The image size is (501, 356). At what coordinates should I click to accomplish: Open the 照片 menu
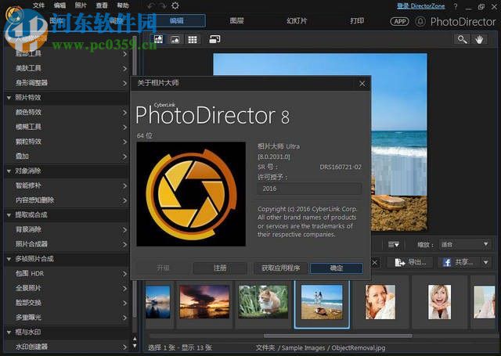pyautogui.click(x=81, y=5)
